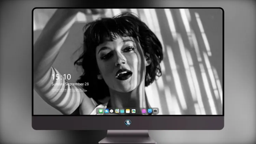Launch the pink iTunes music app
Screen dimensions: 256x144
pyautogui.click(x=144, y=111)
